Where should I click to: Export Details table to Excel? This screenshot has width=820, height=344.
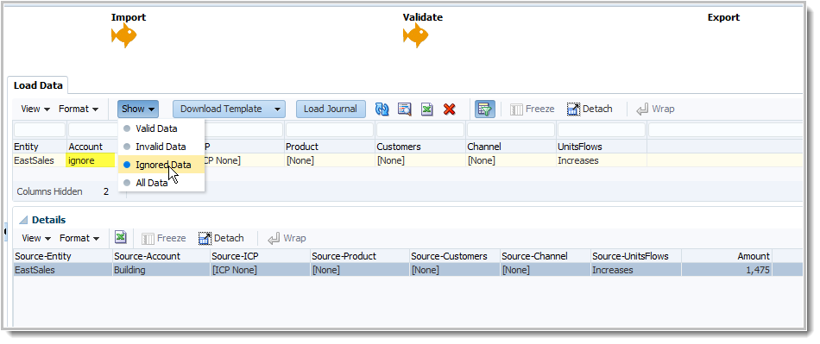[x=121, y=238]
